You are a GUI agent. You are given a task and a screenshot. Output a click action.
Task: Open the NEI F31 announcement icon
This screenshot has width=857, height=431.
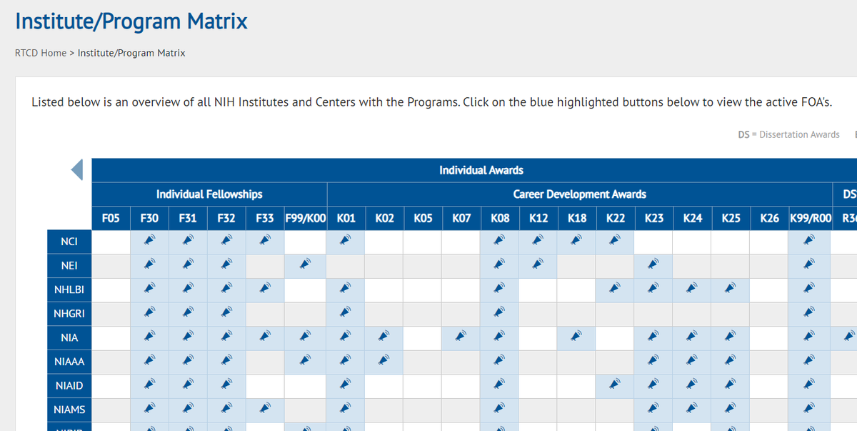pos(187,265)
